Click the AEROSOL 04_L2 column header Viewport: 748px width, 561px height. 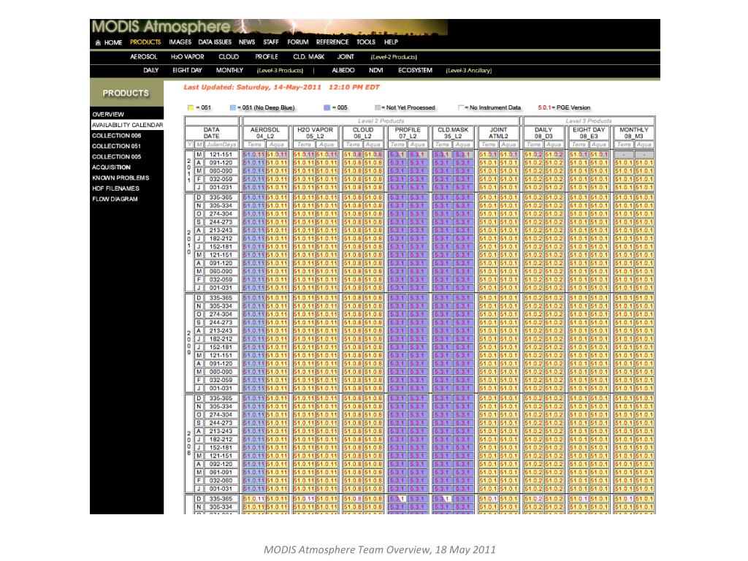point(264,133)
